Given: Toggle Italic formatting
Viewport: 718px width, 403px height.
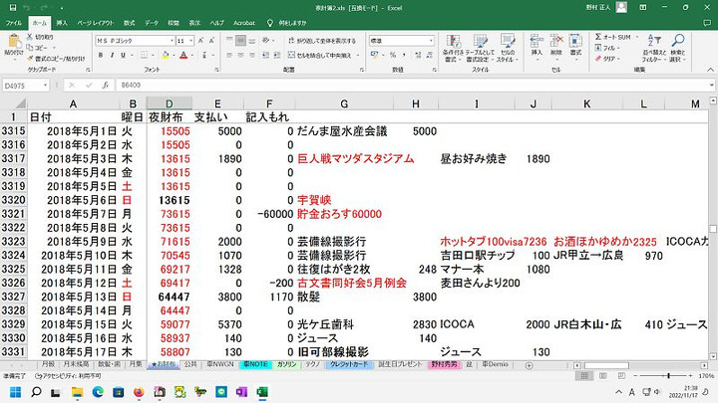Looking at the screenshot, I should click(x=109, y=56).
